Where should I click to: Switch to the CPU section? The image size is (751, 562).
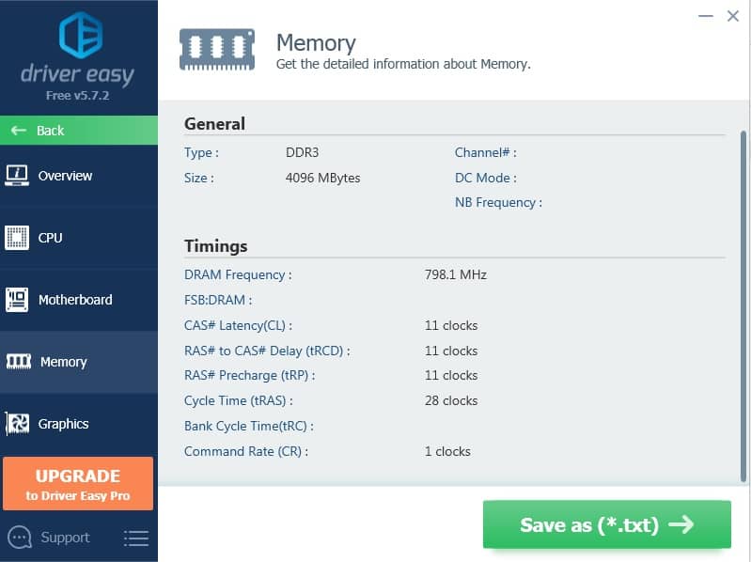[79, 238]
